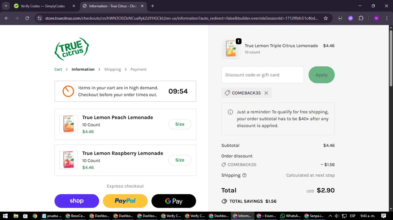Viewport: 393px width, 220px height.
Task: Switch to the WhatsApp taskbar window
Action: pos(290,216)
